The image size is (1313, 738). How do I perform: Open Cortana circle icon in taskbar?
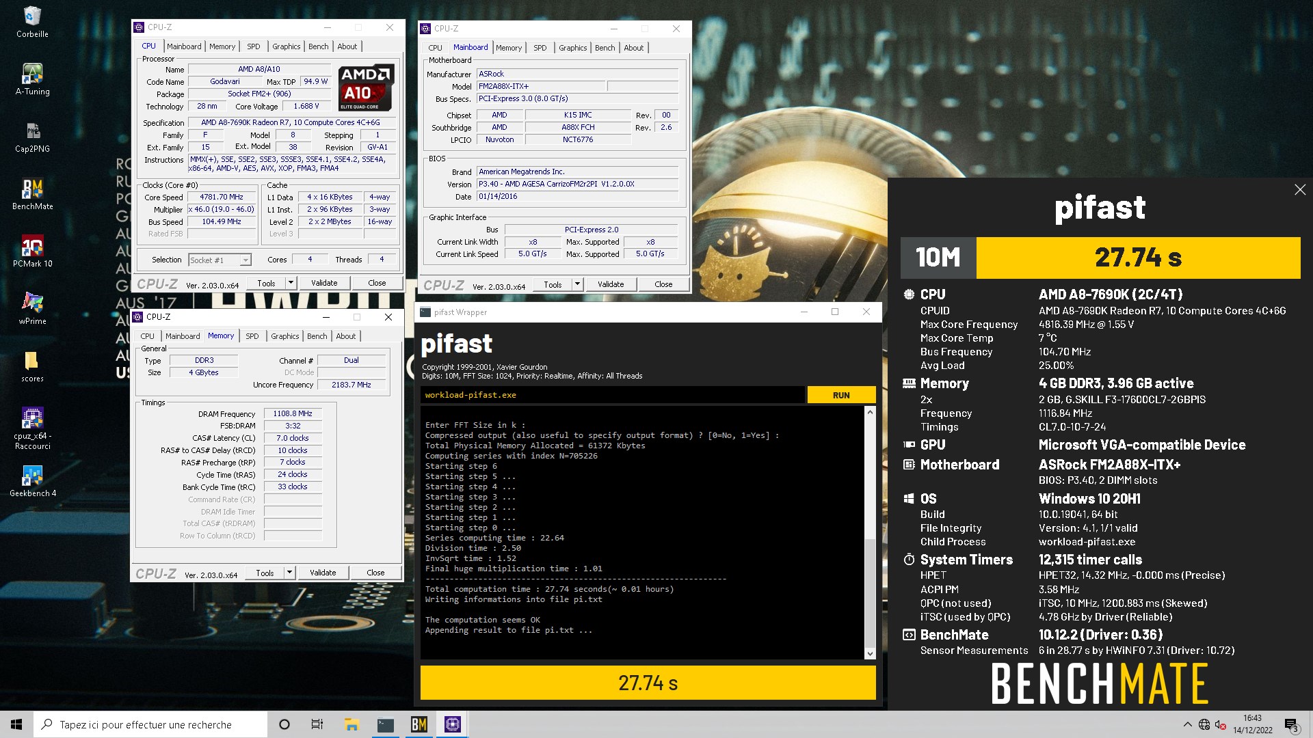pyautogui.click(x=284, y=724)
